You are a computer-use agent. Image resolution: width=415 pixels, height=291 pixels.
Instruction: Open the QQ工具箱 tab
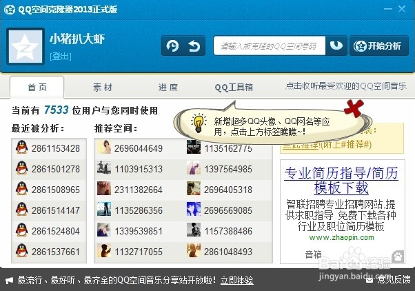234,87
